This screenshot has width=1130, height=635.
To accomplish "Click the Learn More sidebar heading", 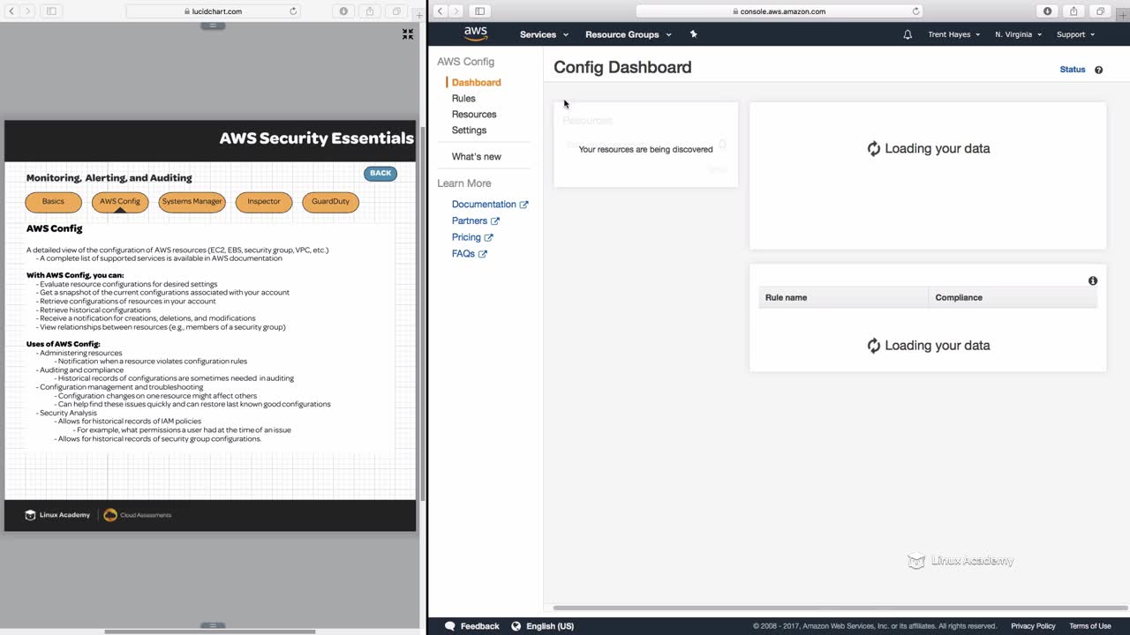I will [x=463, y=183].
